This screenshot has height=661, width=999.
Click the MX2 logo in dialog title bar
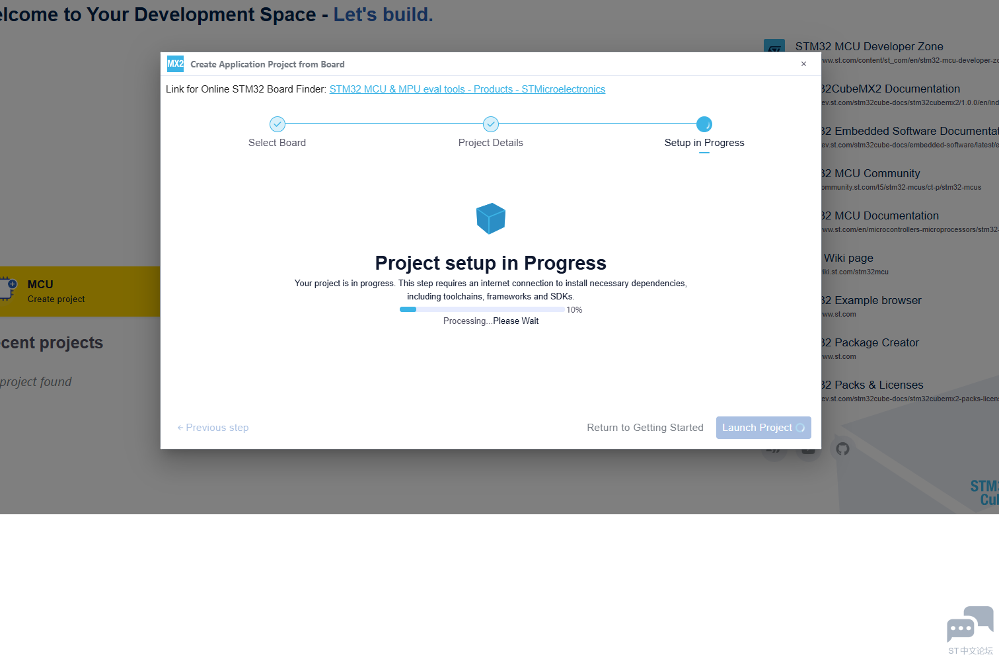tap(175, 64)
